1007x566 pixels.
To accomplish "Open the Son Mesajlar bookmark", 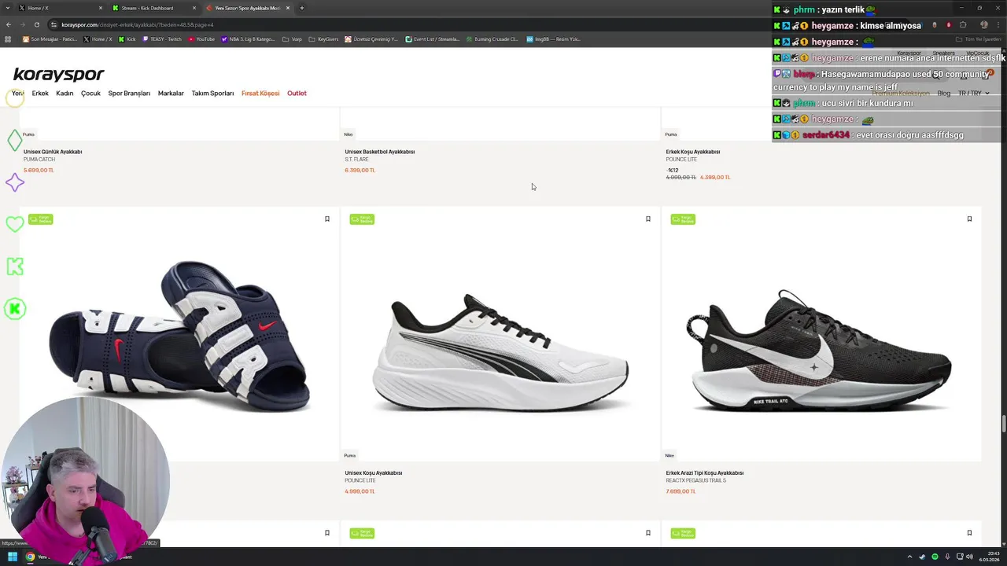I will (x=50, y=39).
